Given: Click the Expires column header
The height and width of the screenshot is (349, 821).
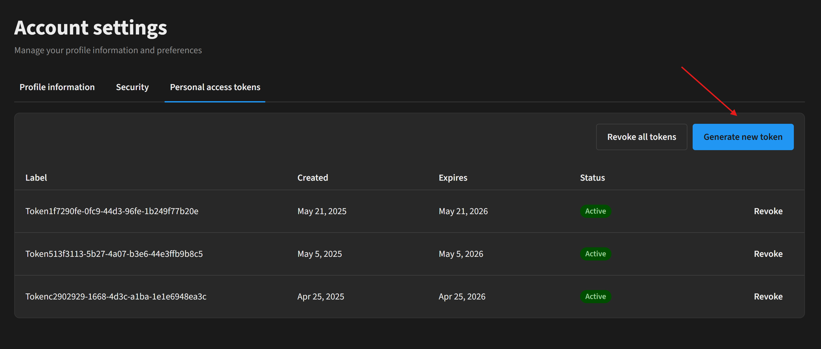Looking at the screenshot, I should click(453, 178).
